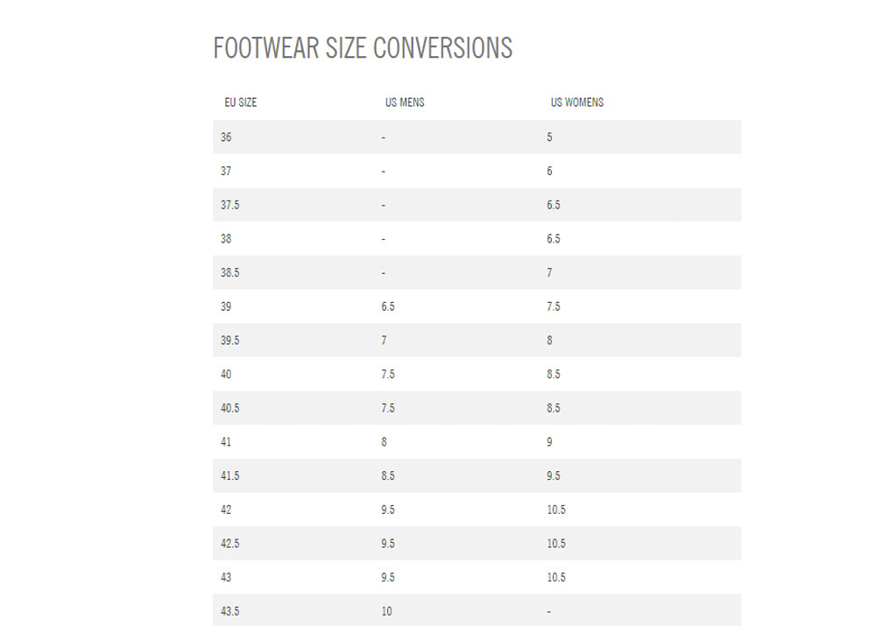Click US womens size 5 value
Screen dimensions: 876x626
point(549,137)
